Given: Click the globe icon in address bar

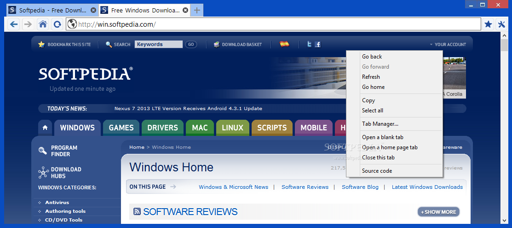Looking at the screenshot, I should click(72, 24).
